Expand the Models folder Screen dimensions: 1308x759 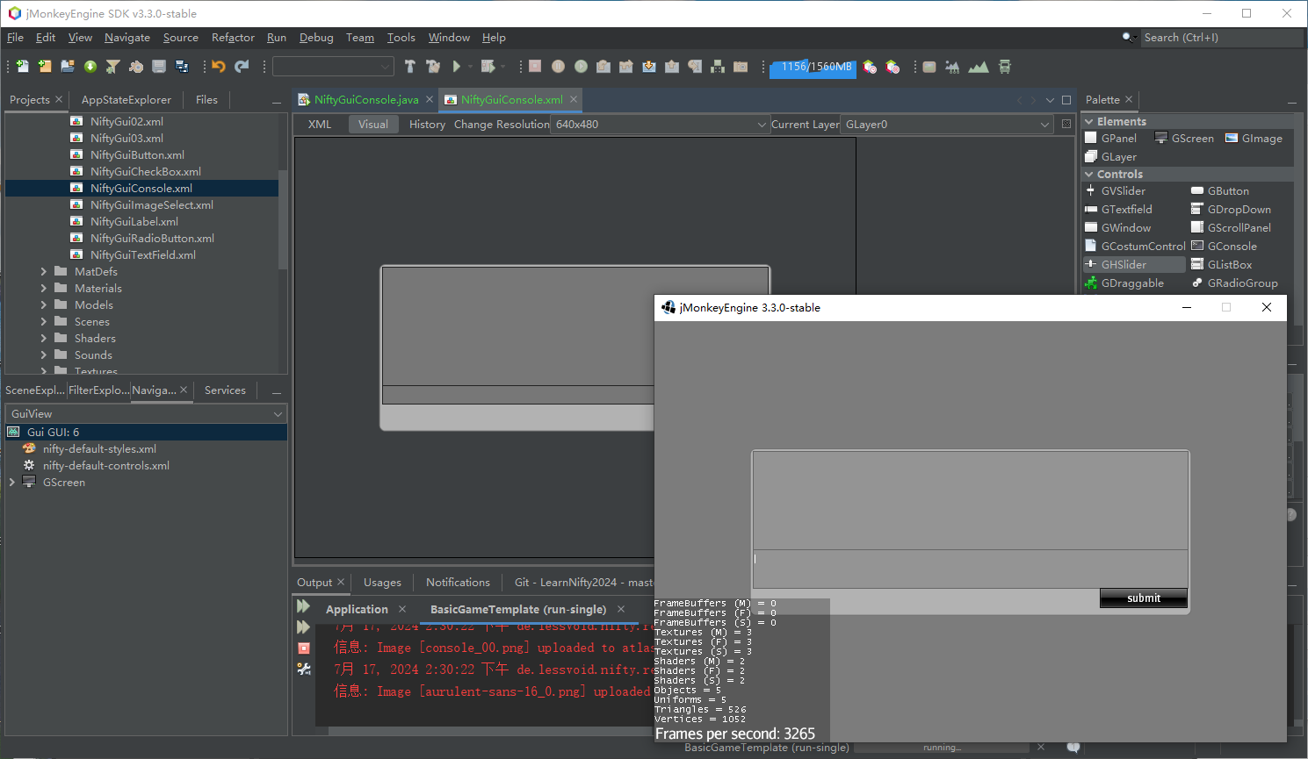[44, 305]
